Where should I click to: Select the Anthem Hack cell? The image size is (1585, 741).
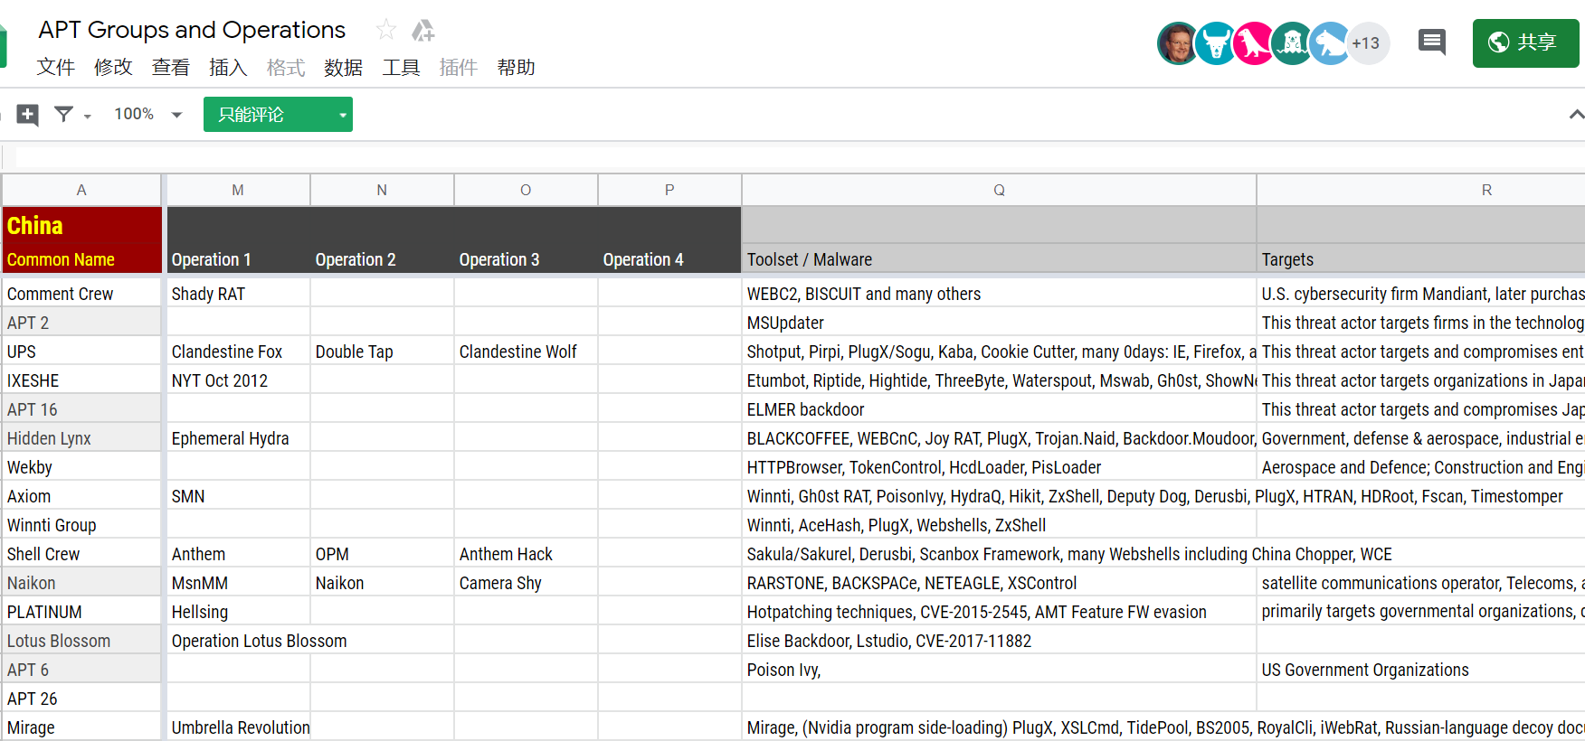(x=526, y=554)
